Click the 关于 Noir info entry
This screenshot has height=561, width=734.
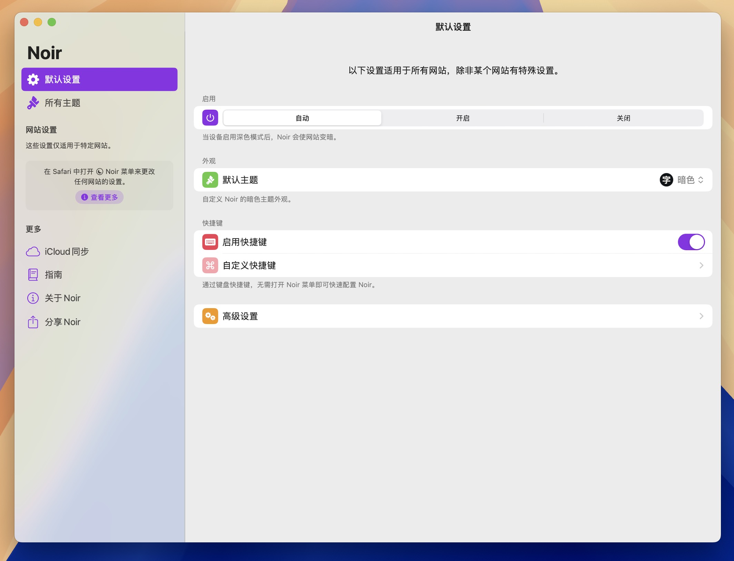[x=62, y=298]
